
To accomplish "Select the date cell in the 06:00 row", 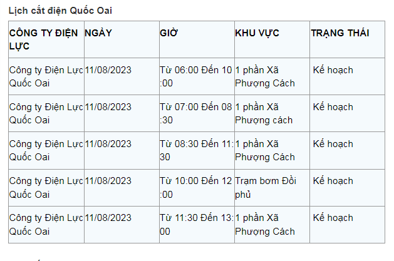I will coord(108,70).
